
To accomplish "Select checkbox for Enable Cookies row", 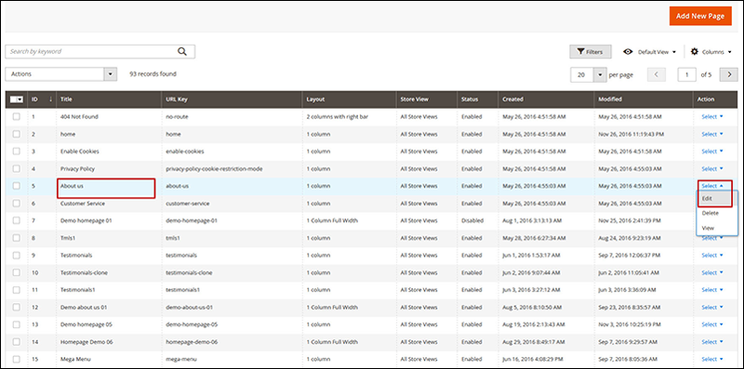I will (x=17, y=152).
